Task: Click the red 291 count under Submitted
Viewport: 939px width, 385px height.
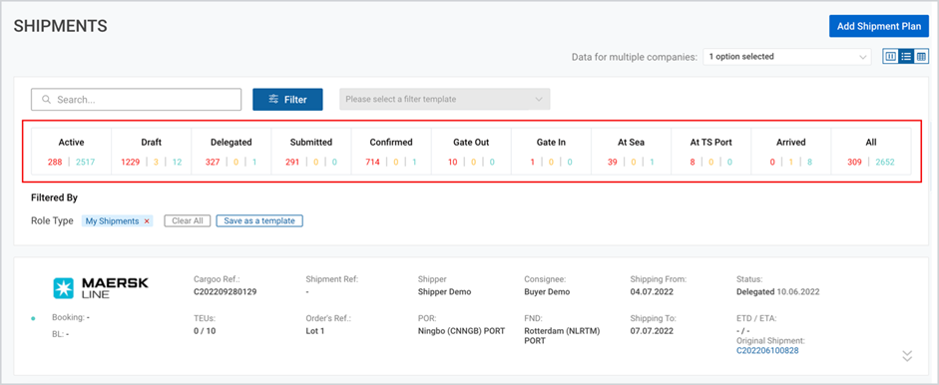Action: click(292, 162)
